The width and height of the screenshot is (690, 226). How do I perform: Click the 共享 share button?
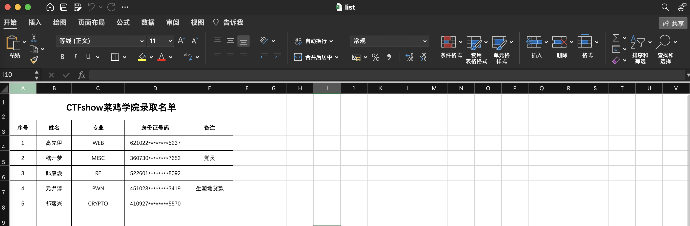tap(673, 24)
